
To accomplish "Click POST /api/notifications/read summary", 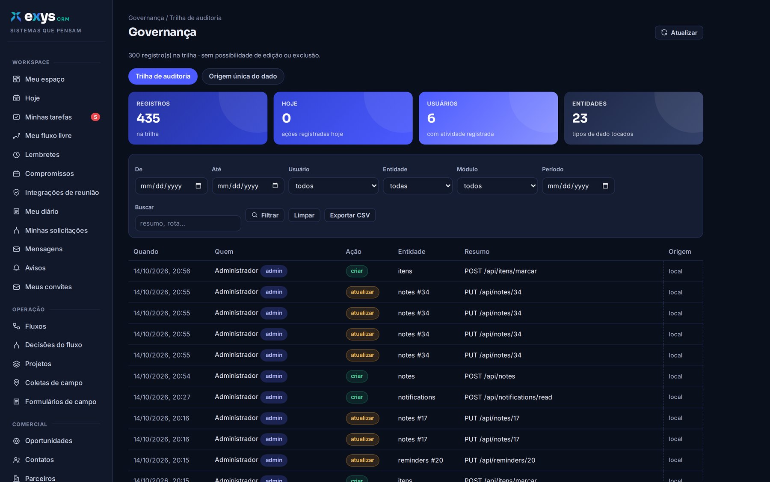I will (508, 397).
